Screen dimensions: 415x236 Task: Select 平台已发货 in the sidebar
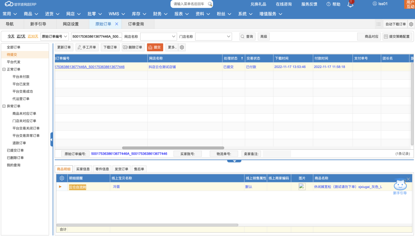click(x=21, y=84)
